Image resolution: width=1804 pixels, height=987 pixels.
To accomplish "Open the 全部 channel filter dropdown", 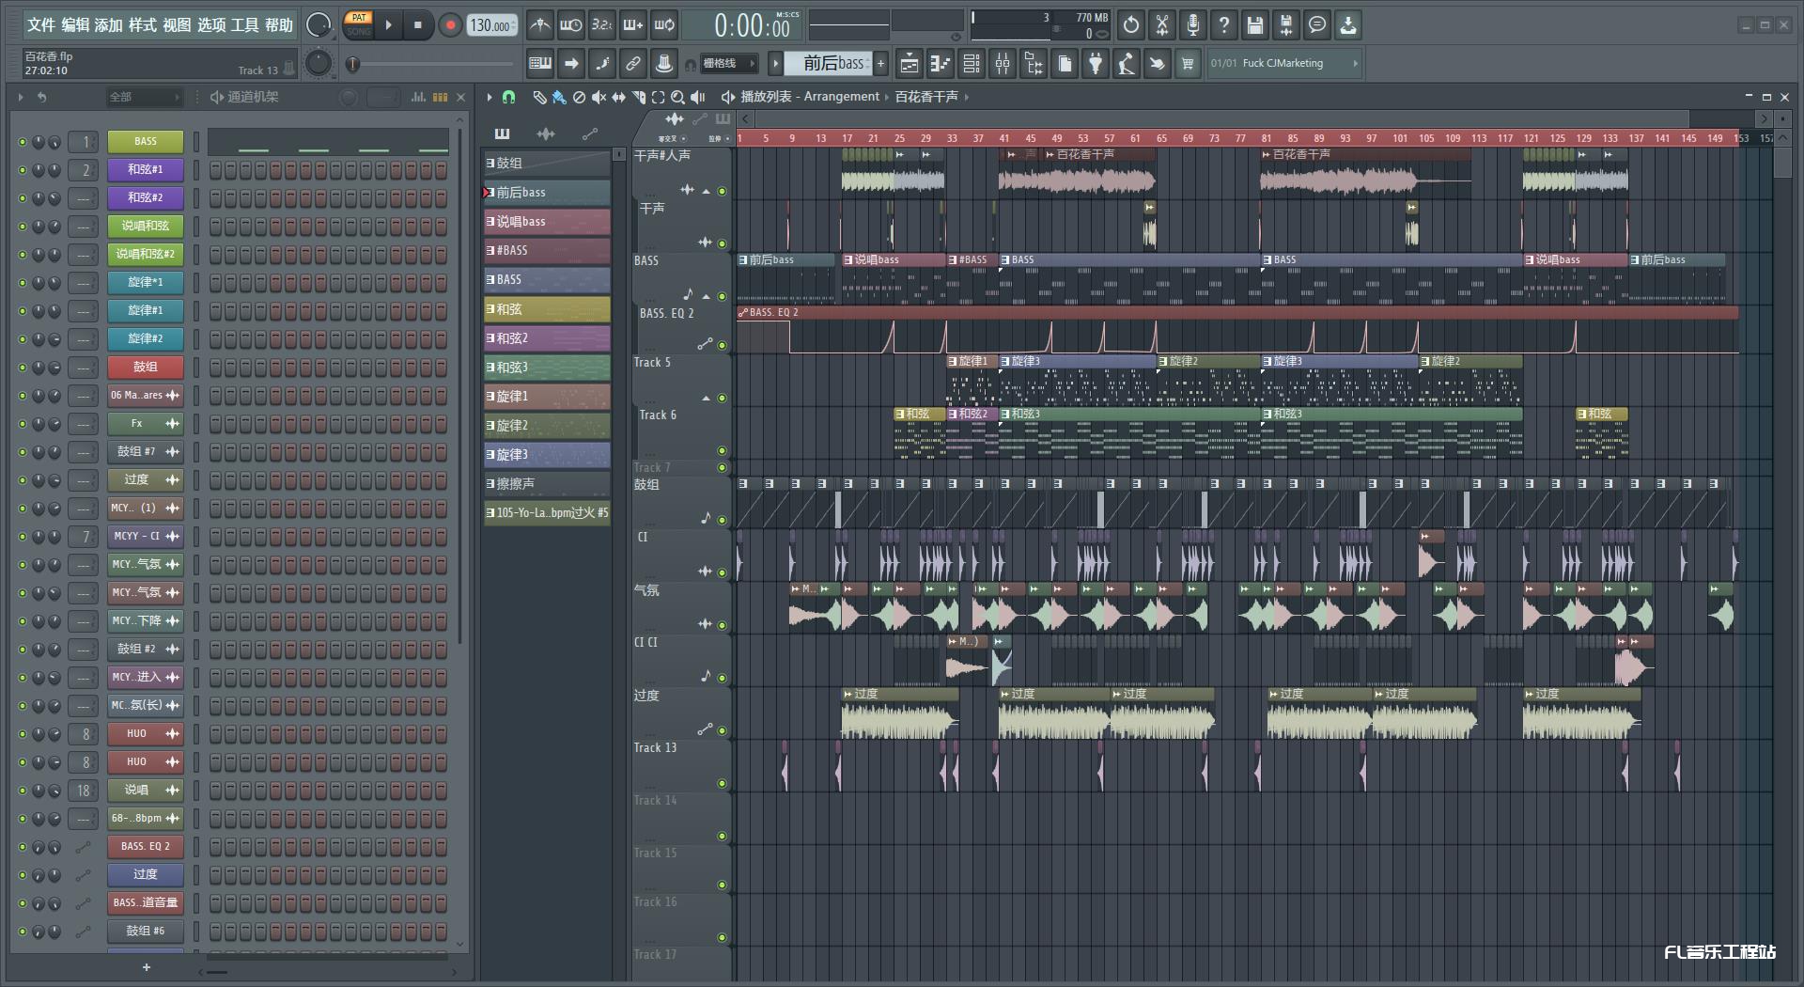I will pos(143,97).
